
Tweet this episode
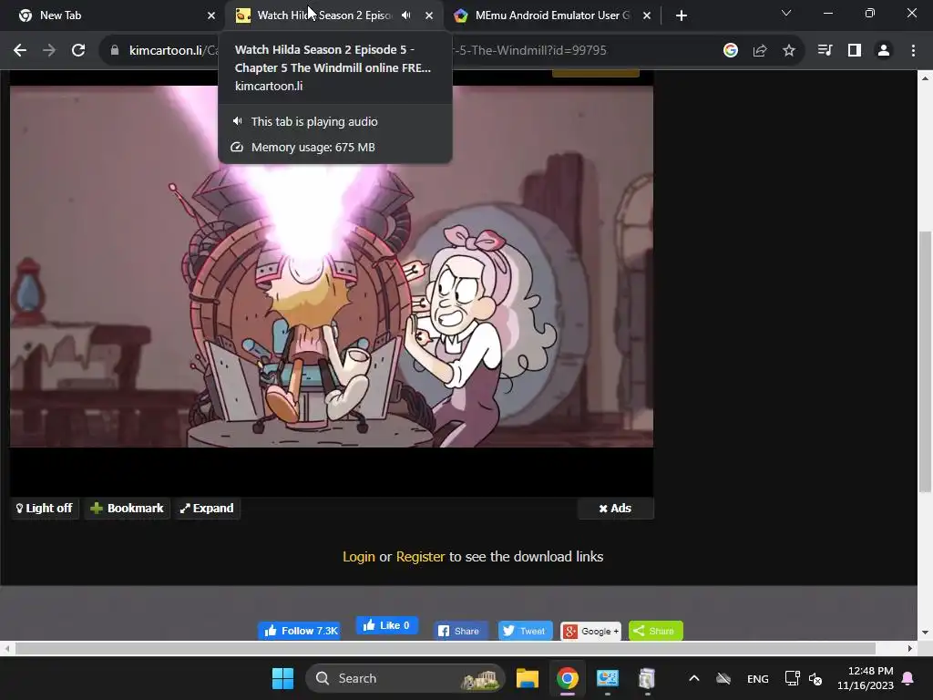525,631
